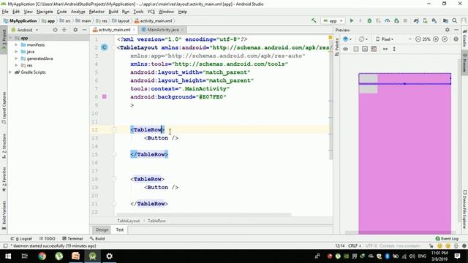Open the TODO tool window
Image resolution: width=468 pixels, height=263 pixels.
click(x=48, y=239)
